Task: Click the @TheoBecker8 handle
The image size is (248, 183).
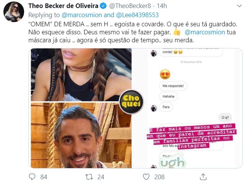Action: click(x=130, y=6)
